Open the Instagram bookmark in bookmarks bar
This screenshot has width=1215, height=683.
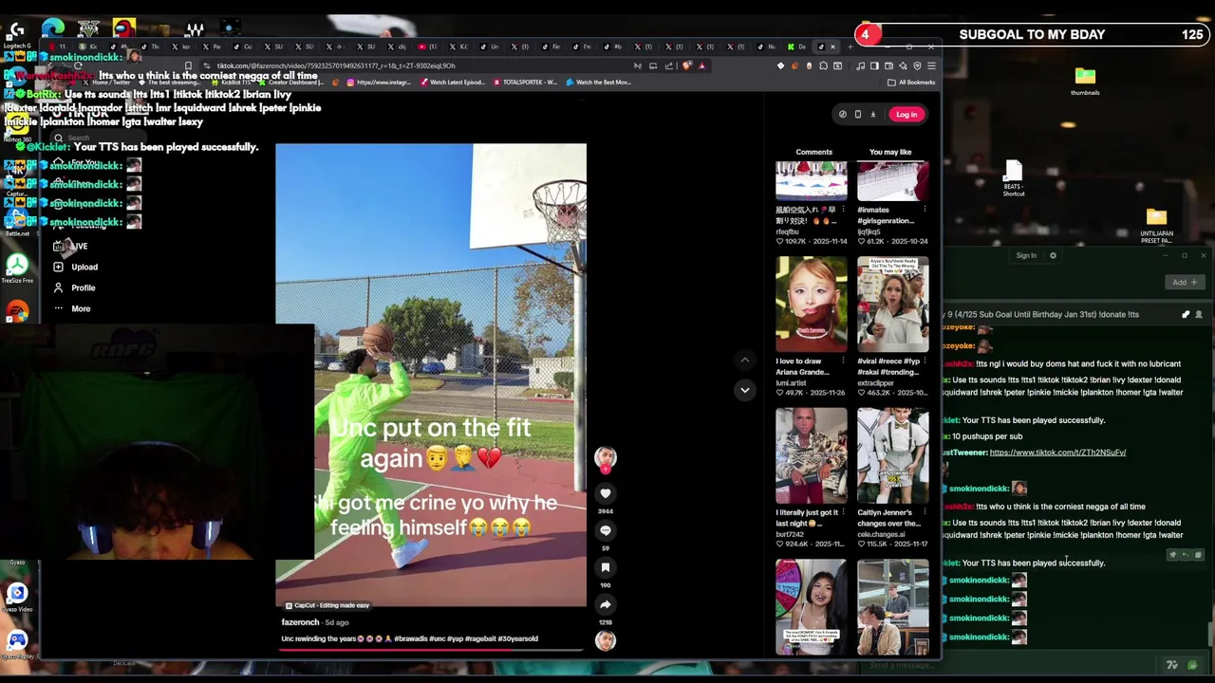coord(379,83)
